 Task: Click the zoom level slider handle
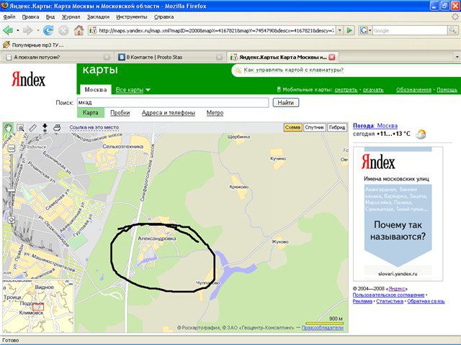12,190
